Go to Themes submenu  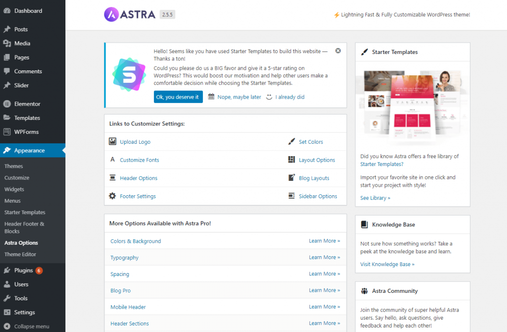pos(13,166)
